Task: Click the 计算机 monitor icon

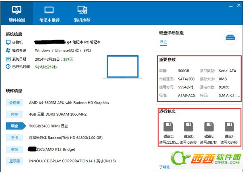Action: (x=8, y=42)
